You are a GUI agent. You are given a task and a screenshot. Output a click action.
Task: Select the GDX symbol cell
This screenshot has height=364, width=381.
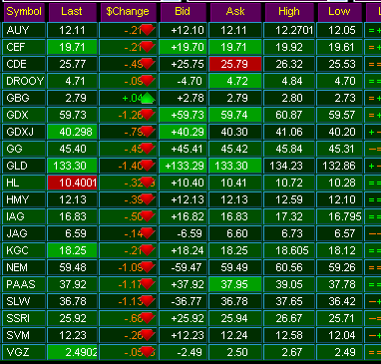(24, 115)
